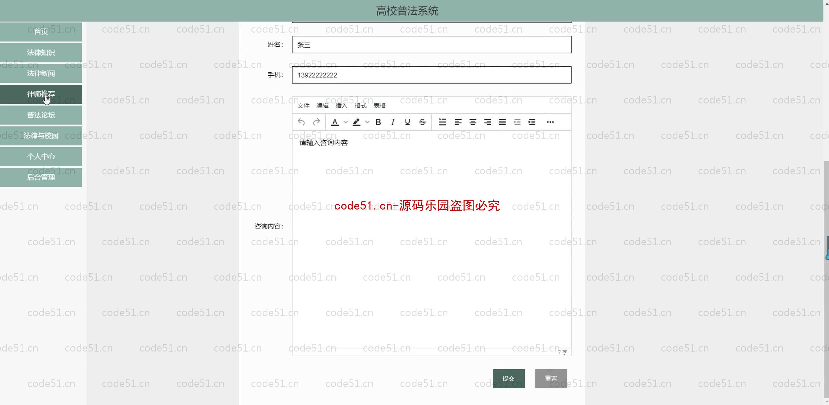Increase the indent
Viewport: 829px width, 405px height.
[532, 122]
